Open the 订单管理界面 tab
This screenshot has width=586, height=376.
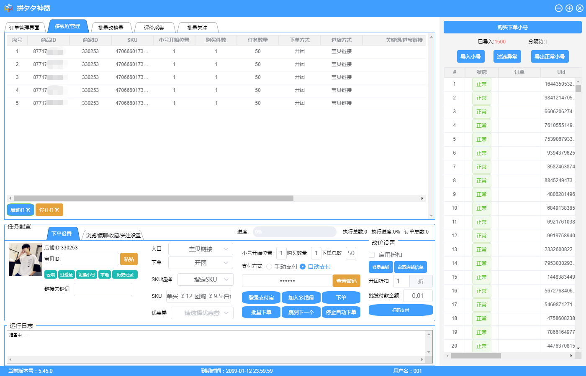pos(24,28)
